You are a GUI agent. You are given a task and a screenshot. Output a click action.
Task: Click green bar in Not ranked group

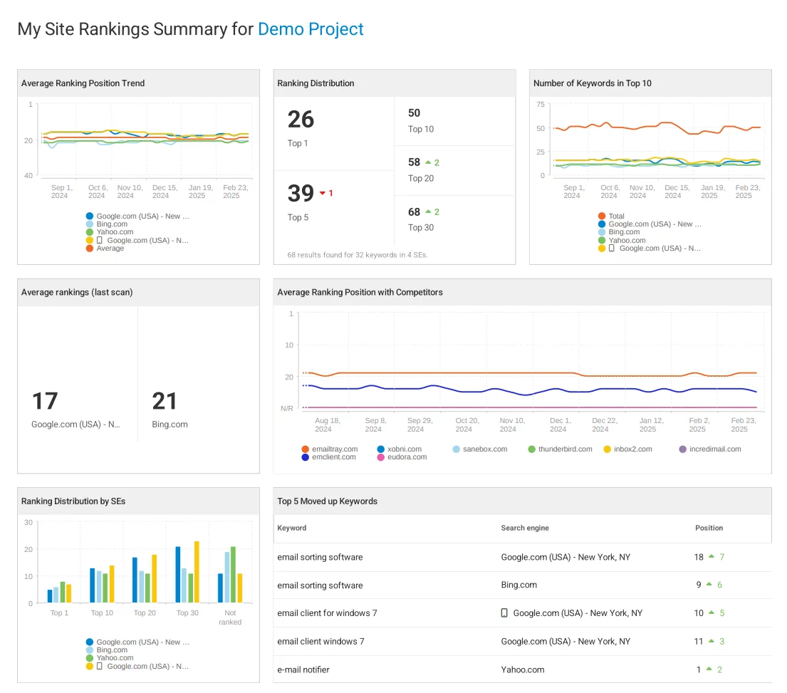pos(233,575)
